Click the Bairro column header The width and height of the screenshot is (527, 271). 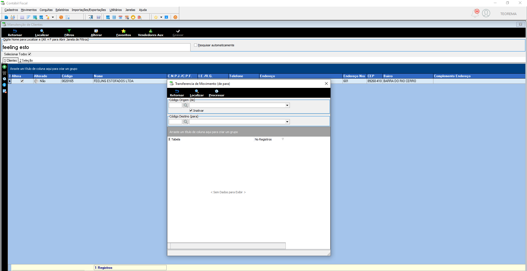point(408,76)
